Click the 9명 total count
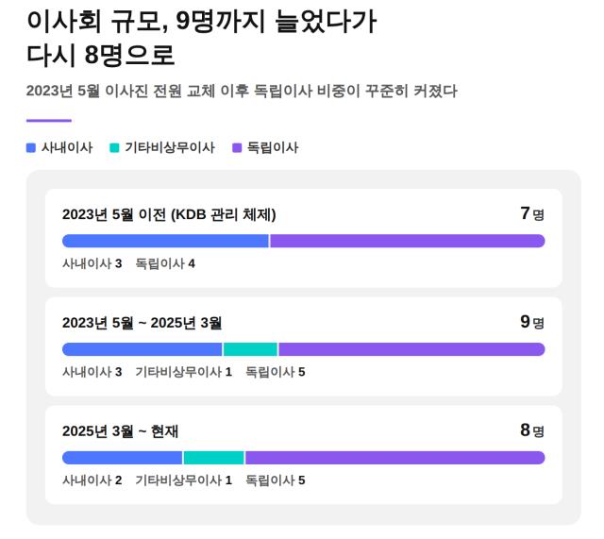604x539 pixels. point(532,322)
